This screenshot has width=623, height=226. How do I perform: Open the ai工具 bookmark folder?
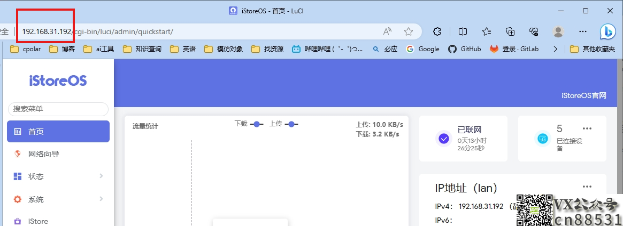pyautogui.click(x=99, y=49)
